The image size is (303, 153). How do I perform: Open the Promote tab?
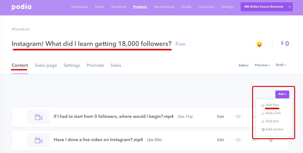click(x=95, y=65)
